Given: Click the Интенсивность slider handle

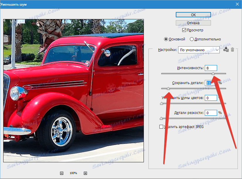Looking at the screenshot, I should click(x=213, y=74).
